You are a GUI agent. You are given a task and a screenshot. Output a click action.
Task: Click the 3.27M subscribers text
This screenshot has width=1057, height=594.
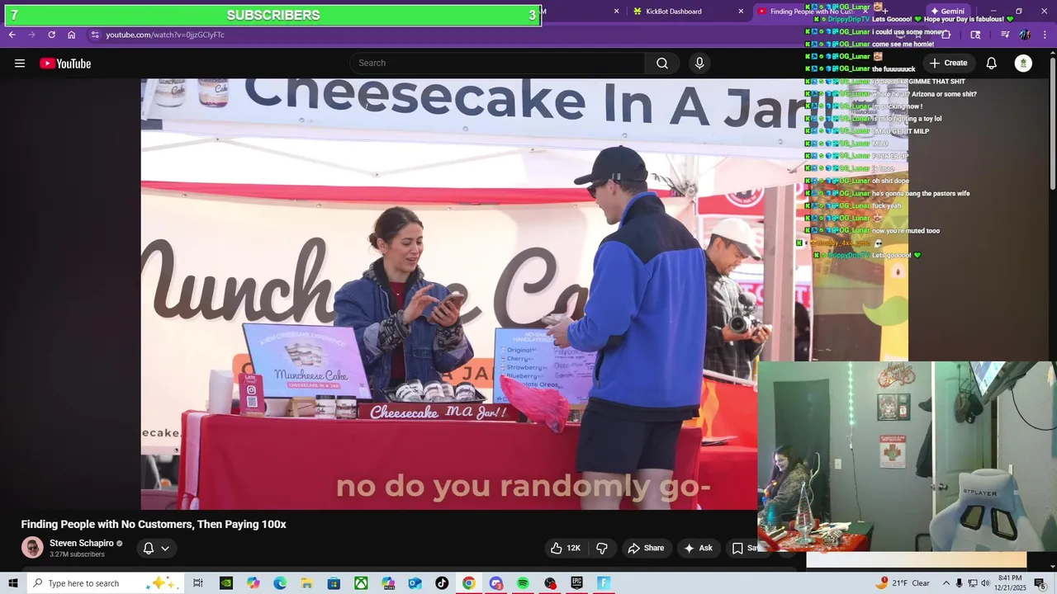pos(77,554)
